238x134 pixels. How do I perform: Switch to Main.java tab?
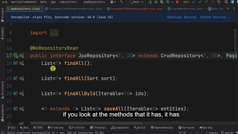(216, 9)
